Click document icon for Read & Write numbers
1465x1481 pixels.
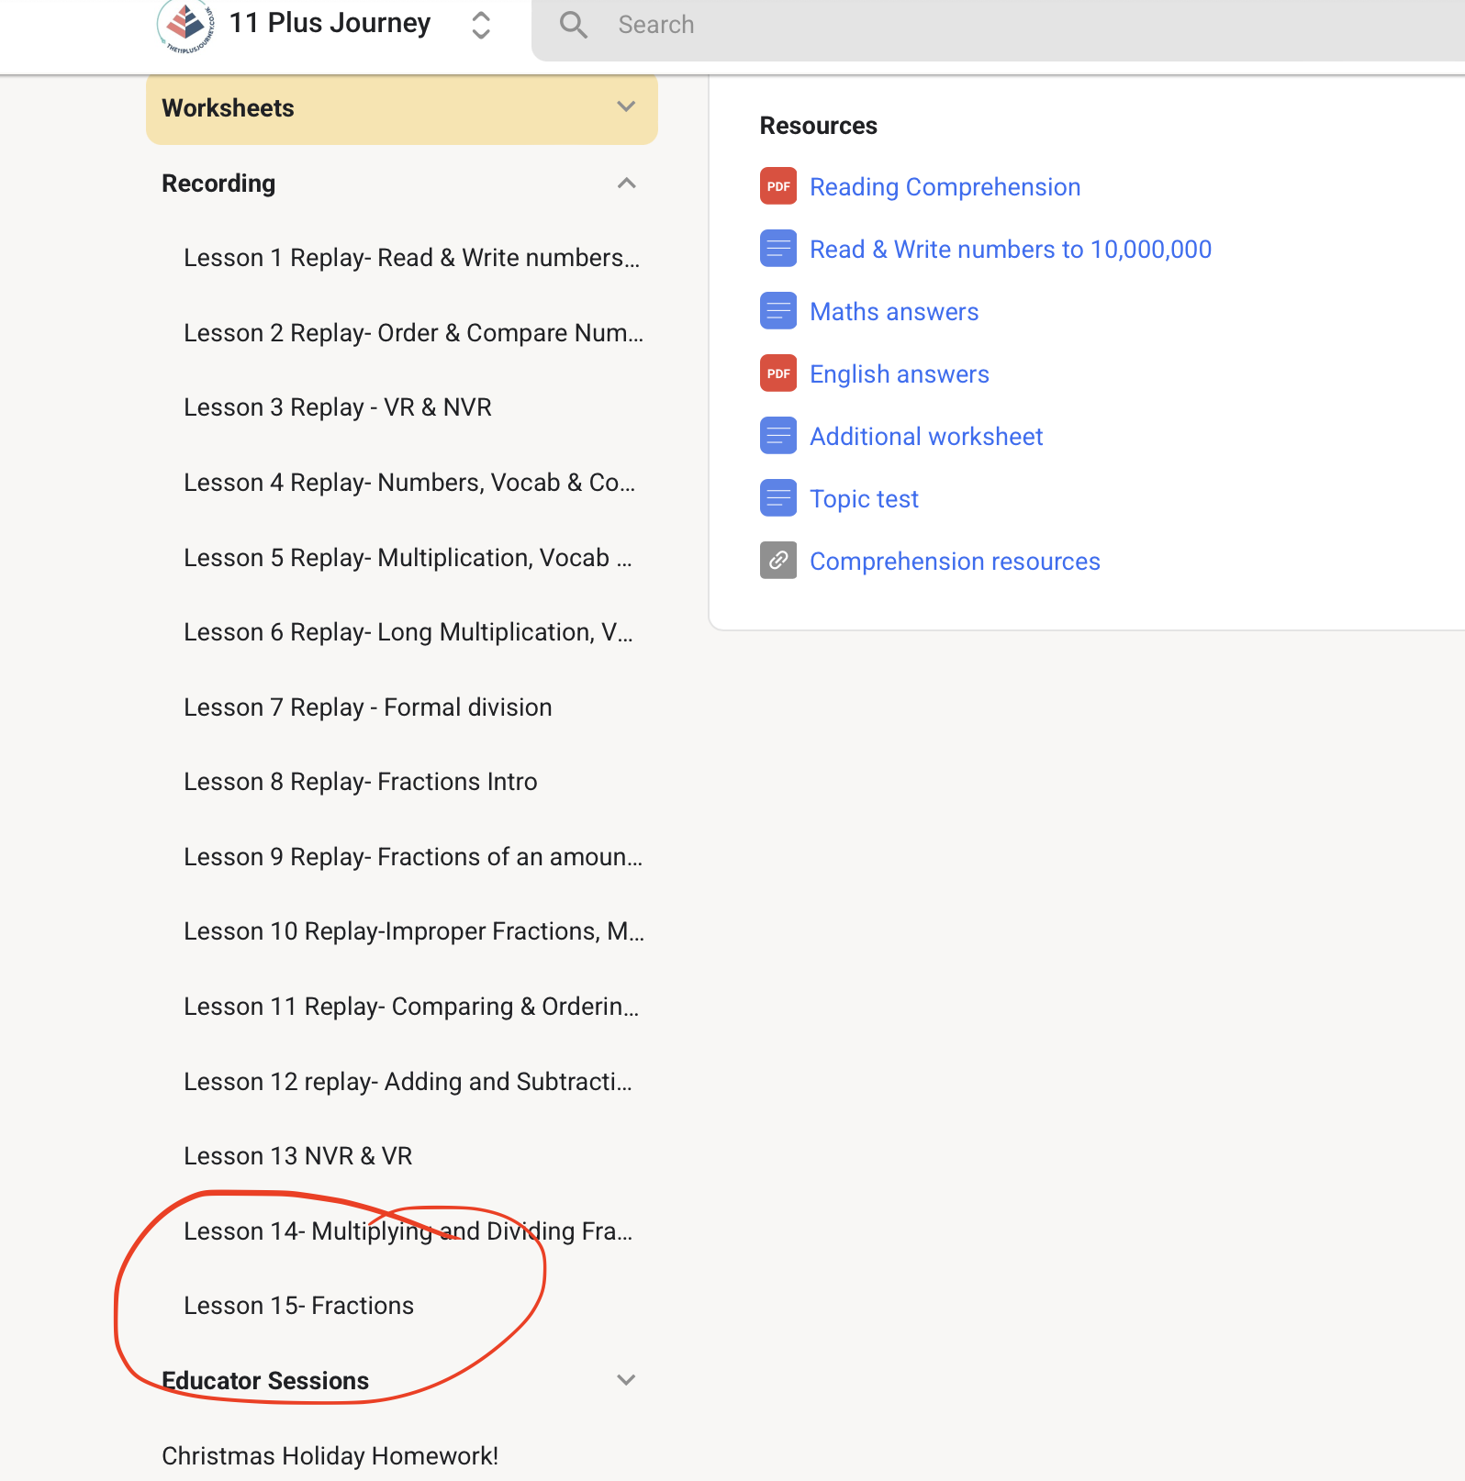tap(777, 249)
